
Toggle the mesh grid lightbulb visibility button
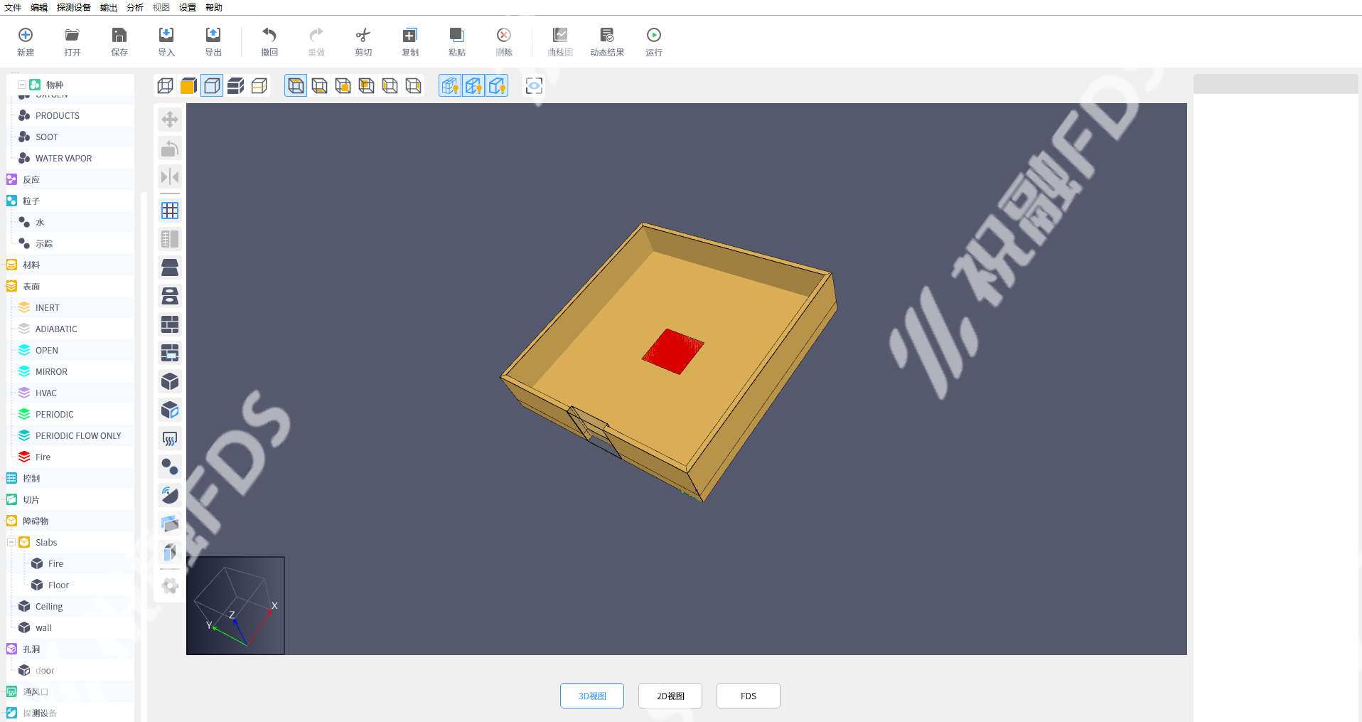click(450, 86)
